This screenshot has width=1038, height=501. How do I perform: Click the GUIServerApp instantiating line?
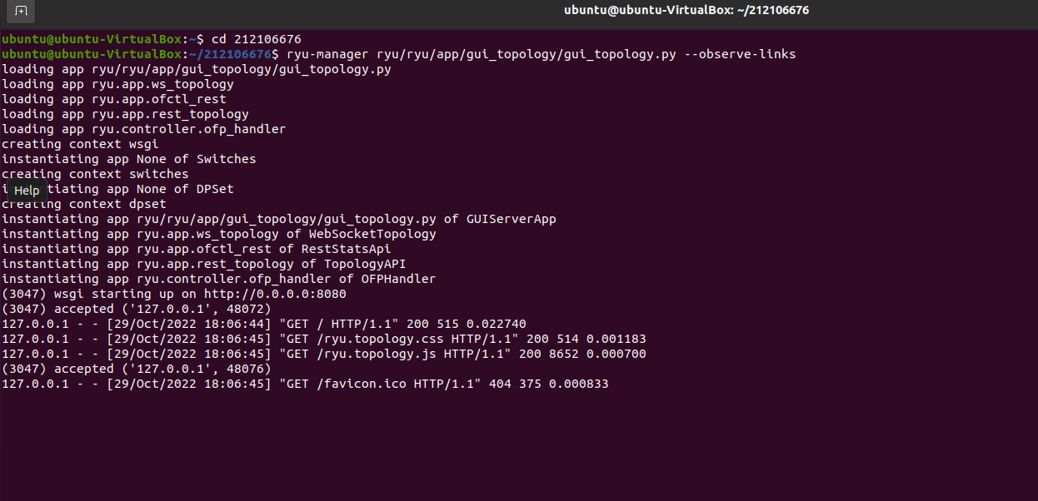pyautogui.click(x=279, y=219)
